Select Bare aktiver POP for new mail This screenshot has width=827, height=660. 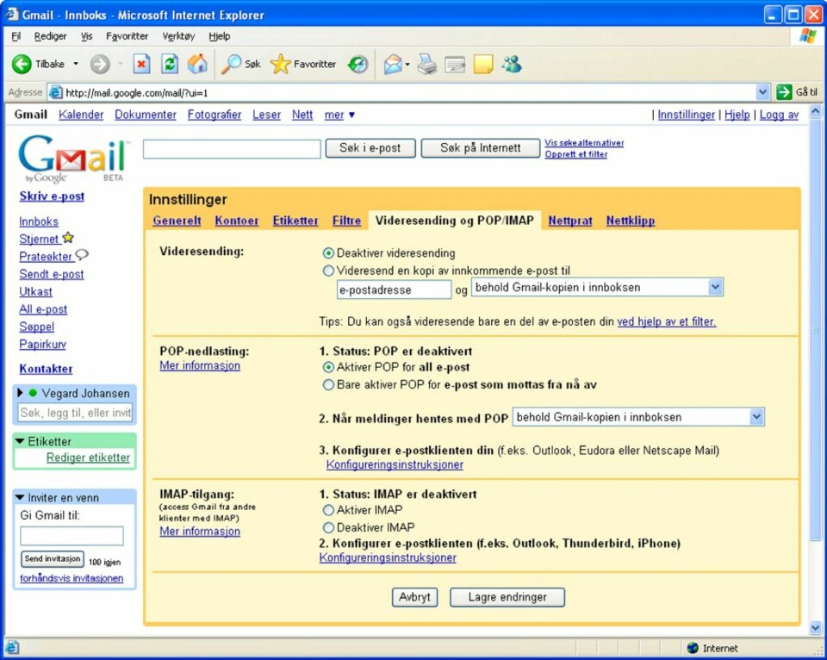(328, 384)
